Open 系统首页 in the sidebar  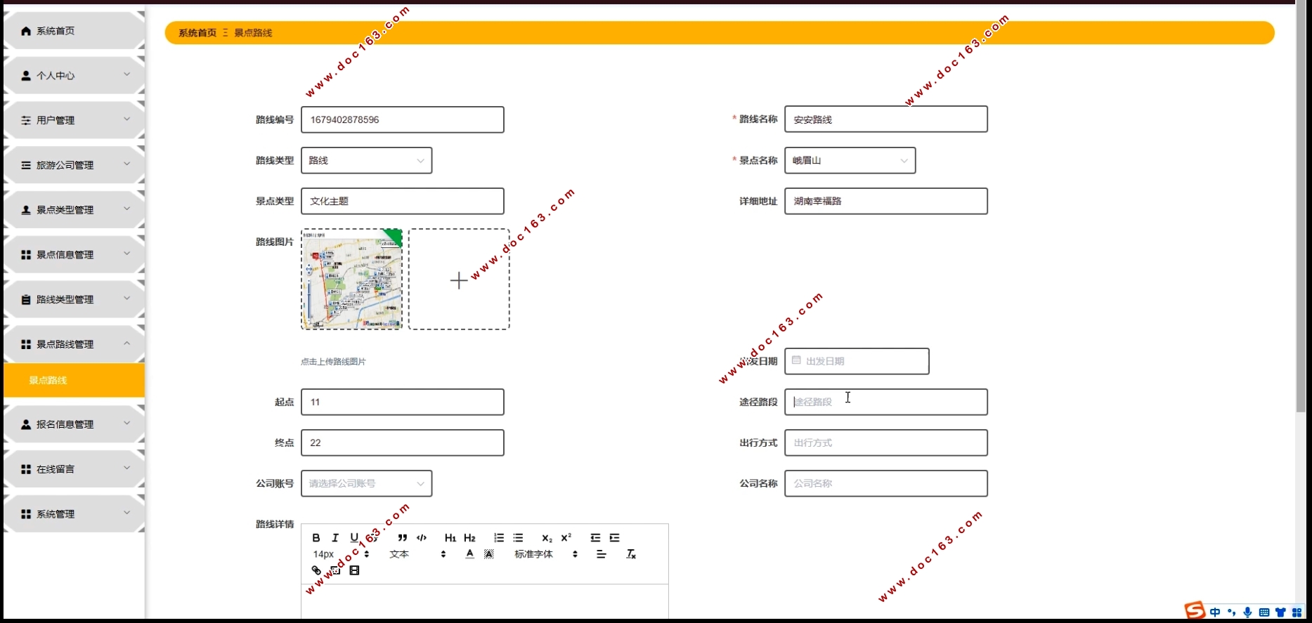coord(74,31)
